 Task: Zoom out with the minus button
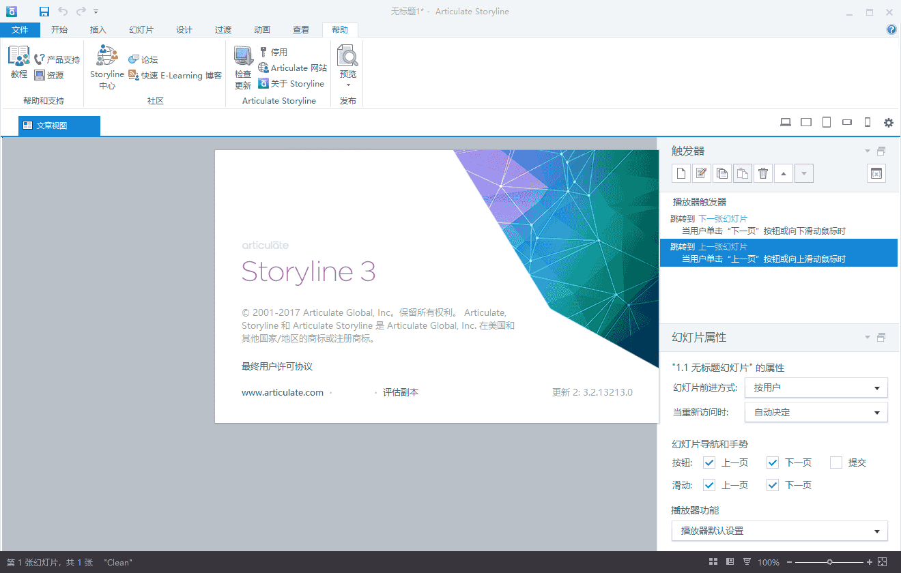coord(789,562)
